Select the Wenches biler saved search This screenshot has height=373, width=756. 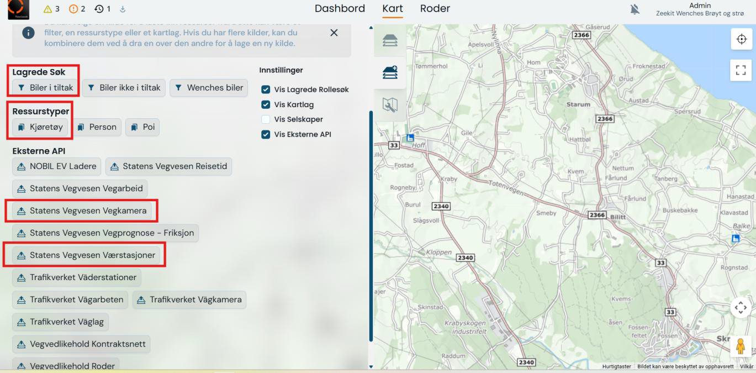point(209,88)
